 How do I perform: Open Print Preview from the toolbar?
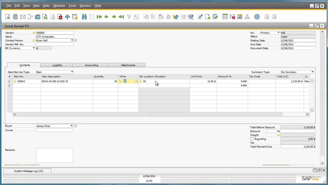pos(8,17)
